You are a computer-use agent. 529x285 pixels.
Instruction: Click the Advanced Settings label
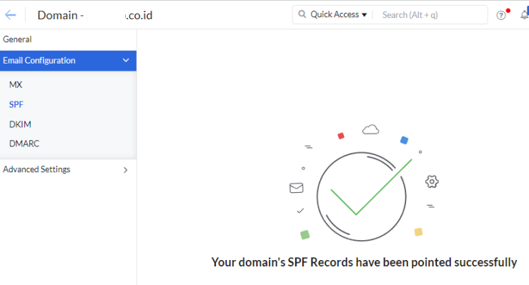click(36, 169)
